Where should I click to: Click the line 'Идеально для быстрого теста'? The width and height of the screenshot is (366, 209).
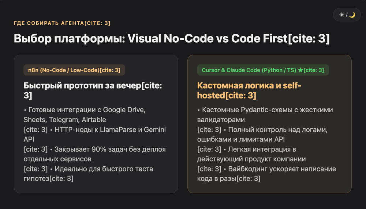[x=104, y=169]
